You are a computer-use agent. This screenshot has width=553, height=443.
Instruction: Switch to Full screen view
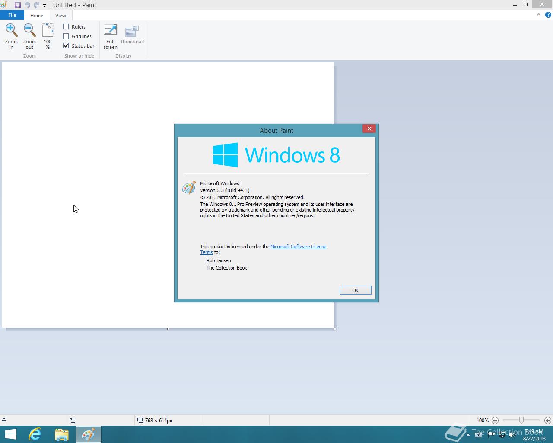point(110,36)
